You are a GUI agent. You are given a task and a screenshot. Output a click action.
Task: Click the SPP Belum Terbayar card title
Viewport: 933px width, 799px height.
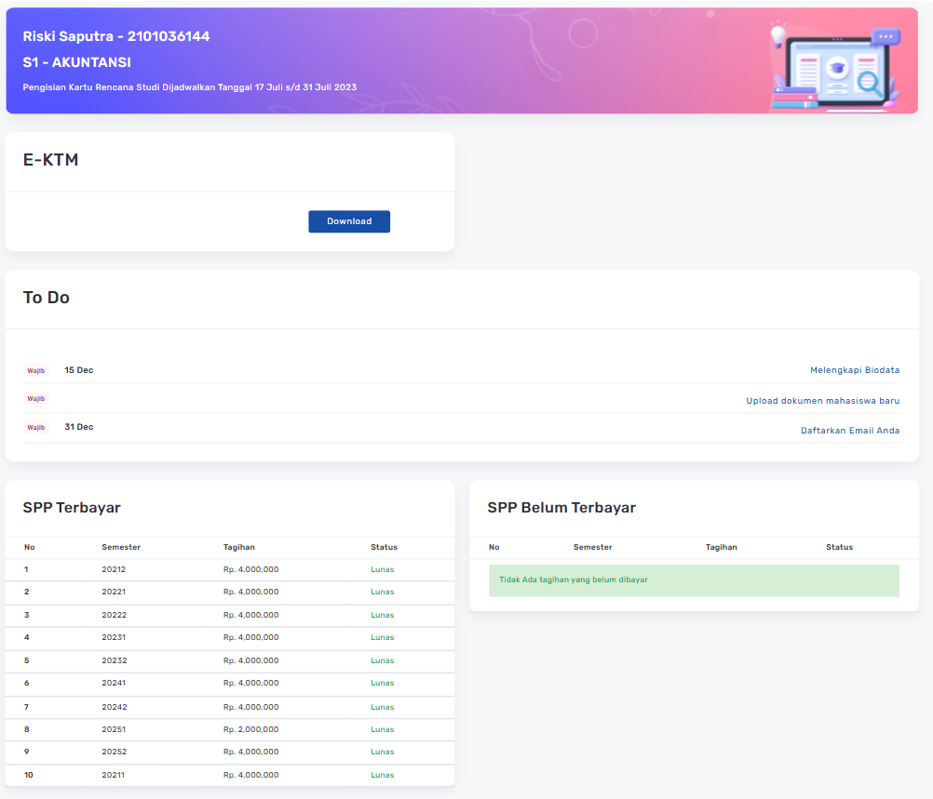[561, 508]
